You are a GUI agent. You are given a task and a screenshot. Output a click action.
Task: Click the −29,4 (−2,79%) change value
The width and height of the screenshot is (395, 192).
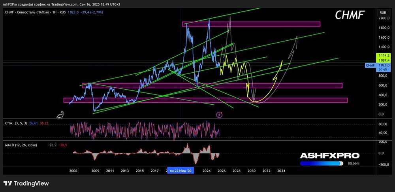[x=91, y=12]
